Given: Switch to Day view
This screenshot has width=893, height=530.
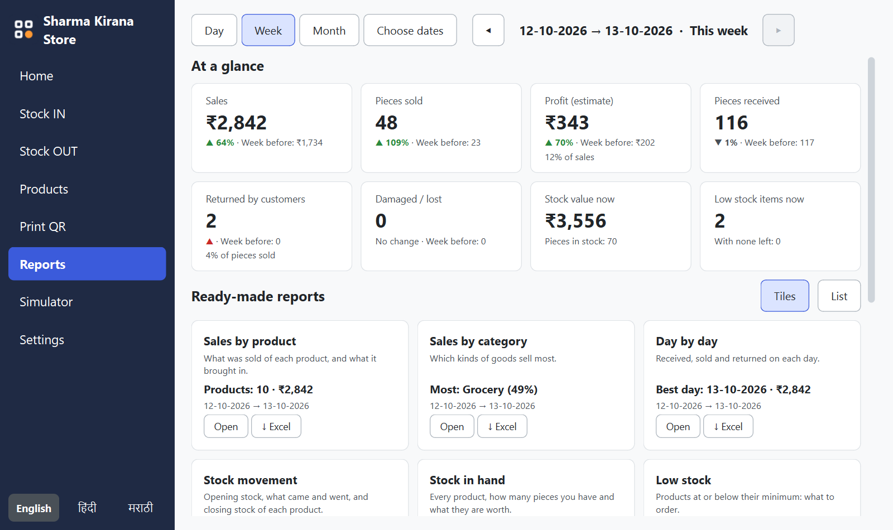Looking at the screenshot, I should click(x=214, y=30).
